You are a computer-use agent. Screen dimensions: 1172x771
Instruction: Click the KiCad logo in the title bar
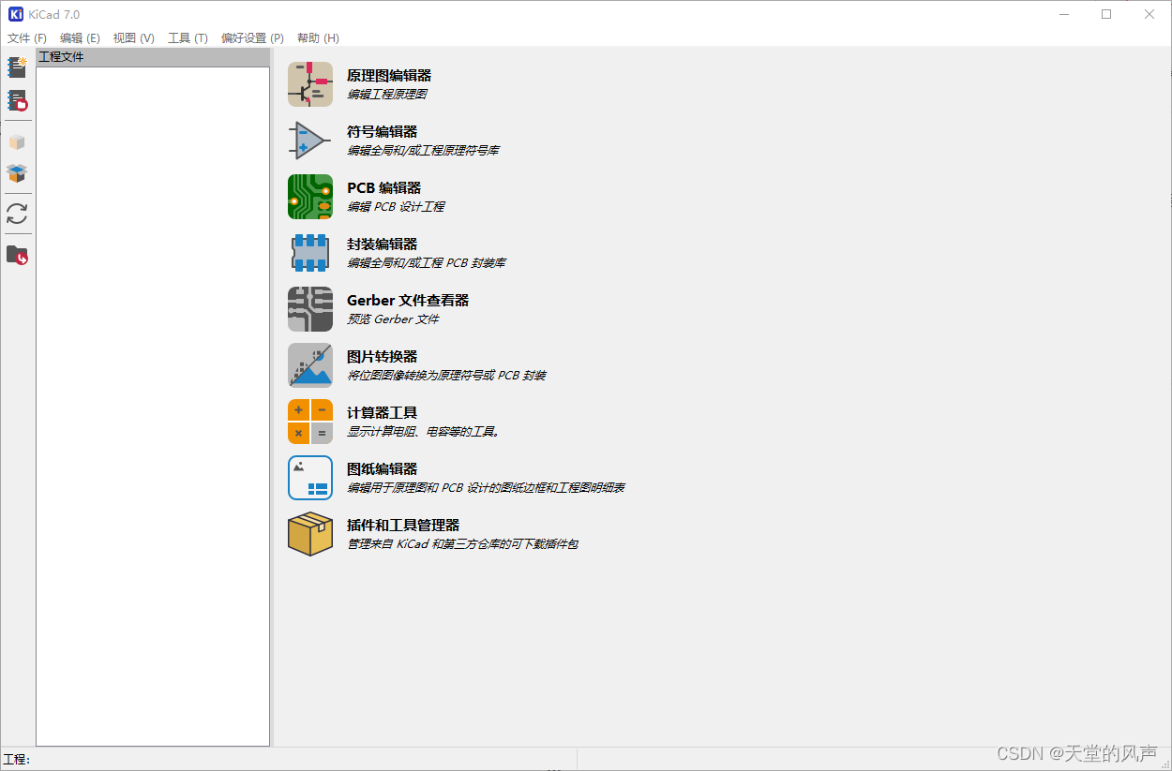pos(15,14)
